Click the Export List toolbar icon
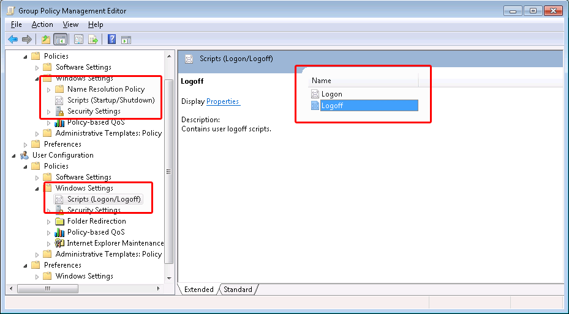 [93, 40]
